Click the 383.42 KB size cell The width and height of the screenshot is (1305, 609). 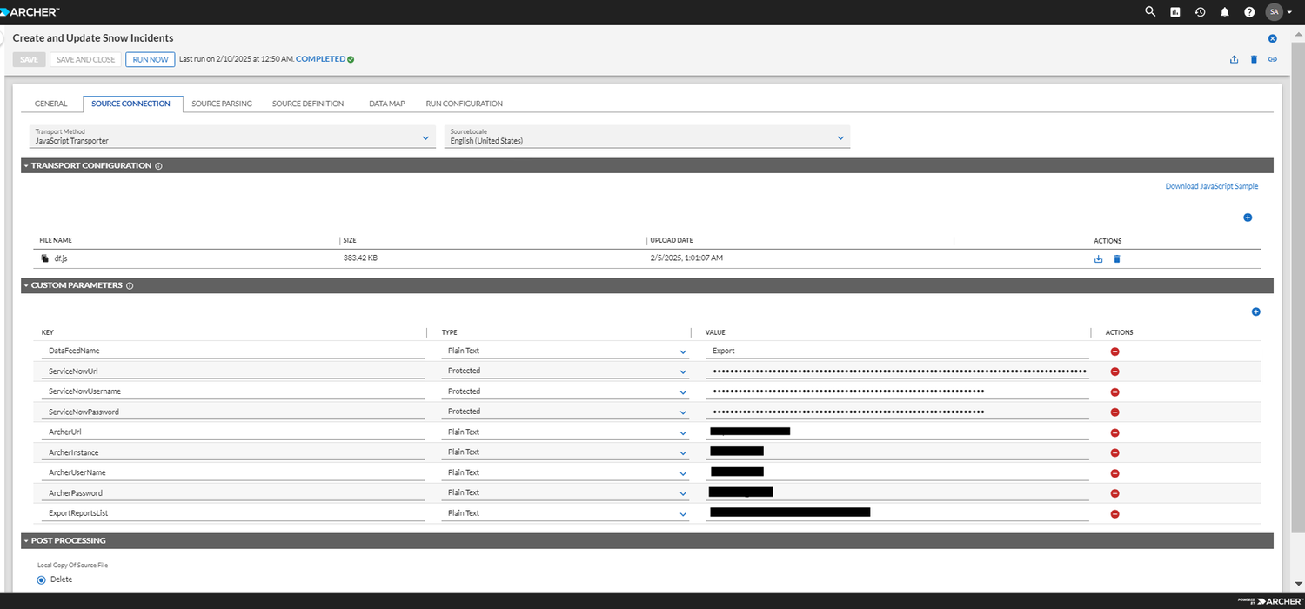point(360,258)
